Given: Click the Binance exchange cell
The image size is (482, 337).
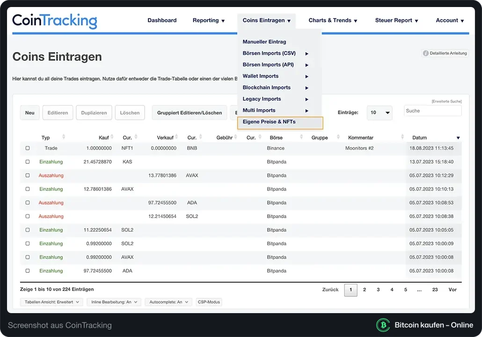Looking at the screenshot, I should [x=276, y=148].
